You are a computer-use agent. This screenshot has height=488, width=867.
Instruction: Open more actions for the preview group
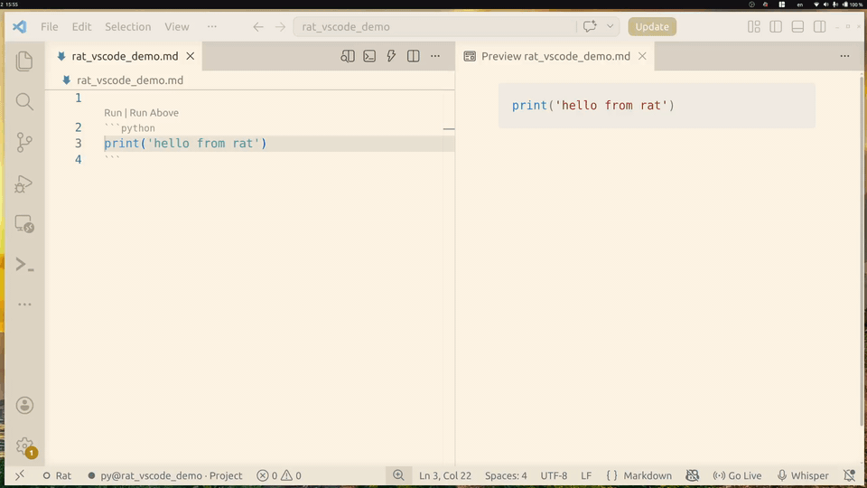coord(845,56)
